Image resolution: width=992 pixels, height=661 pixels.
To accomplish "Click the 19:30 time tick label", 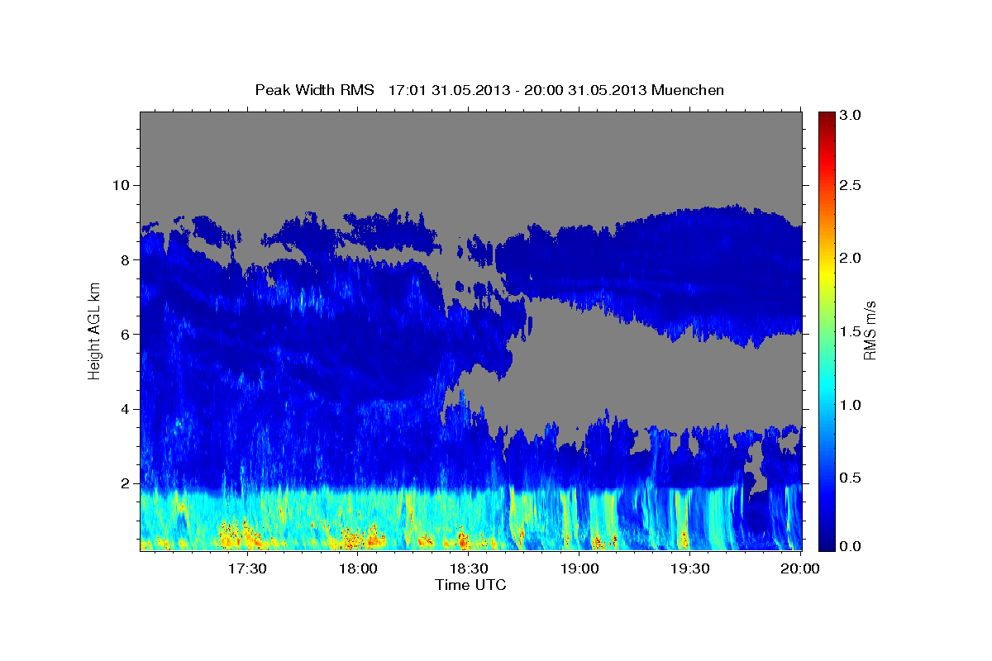I will click(689, 568).
